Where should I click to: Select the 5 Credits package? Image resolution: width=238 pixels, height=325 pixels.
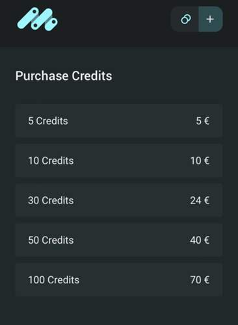(119, 121)
